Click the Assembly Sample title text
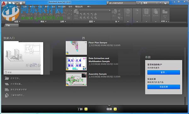189x114 pixels. pos(98,74)
